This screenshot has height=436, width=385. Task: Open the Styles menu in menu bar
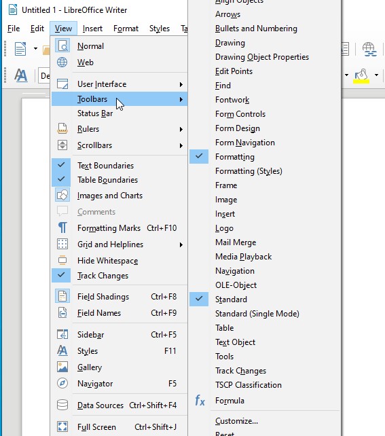tap(160, 29)
